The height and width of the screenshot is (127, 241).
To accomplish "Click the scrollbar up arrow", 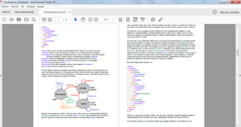I will 237,25.
